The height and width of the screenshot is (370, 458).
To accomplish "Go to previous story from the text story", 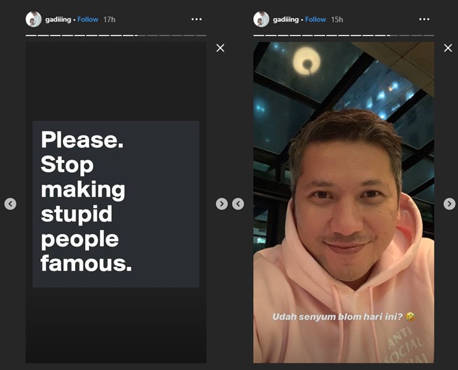I will [10, 204].
